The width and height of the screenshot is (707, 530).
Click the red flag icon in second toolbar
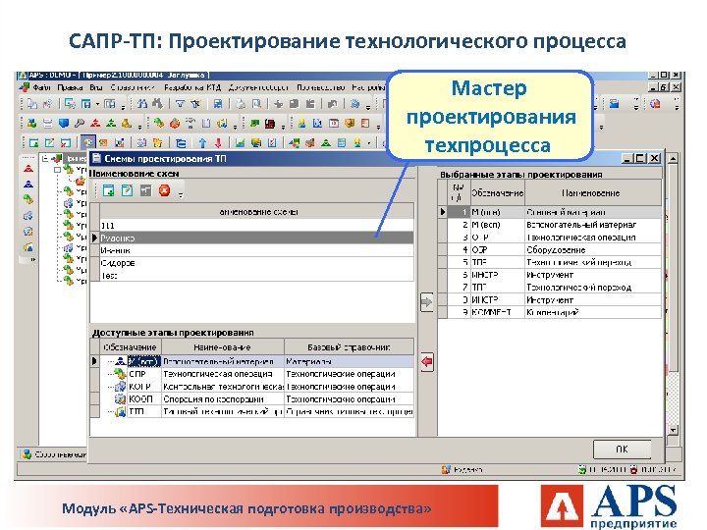click(270, 123)
